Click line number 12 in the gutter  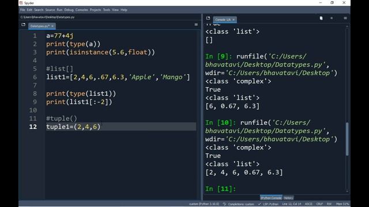point(33,126)
